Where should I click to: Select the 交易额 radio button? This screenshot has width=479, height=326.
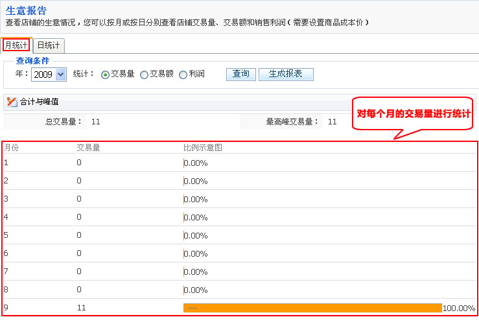coord(144,75)
